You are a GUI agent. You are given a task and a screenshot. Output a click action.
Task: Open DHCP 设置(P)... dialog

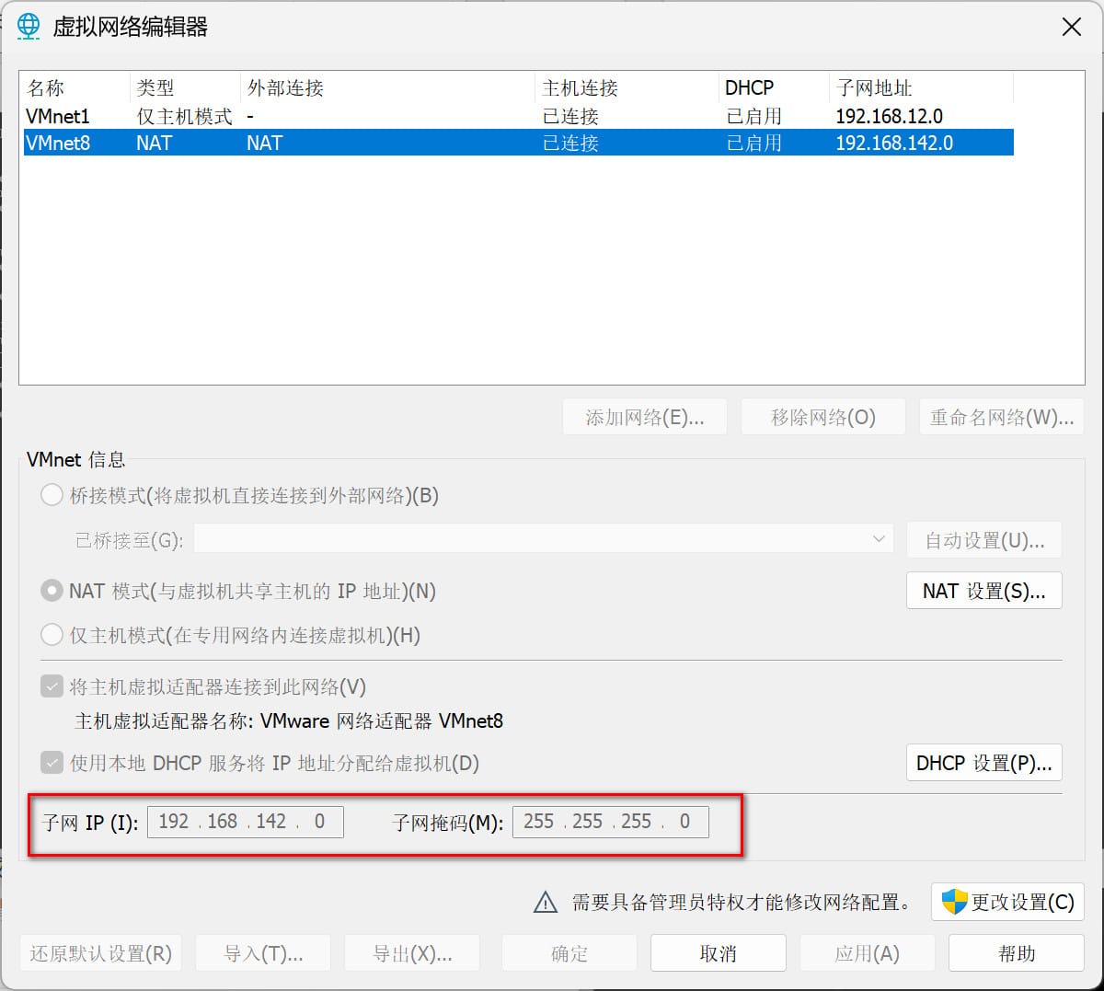coord(984,763)
